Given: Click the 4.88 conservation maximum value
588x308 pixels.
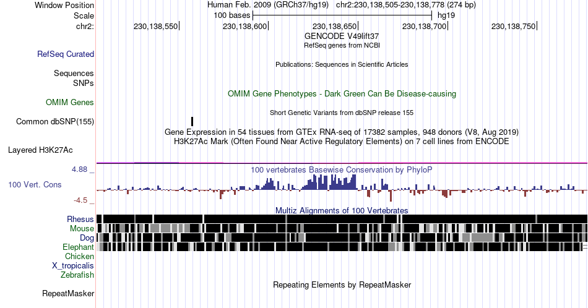Looking at the screenshot, I should click(x=80, y=169).
